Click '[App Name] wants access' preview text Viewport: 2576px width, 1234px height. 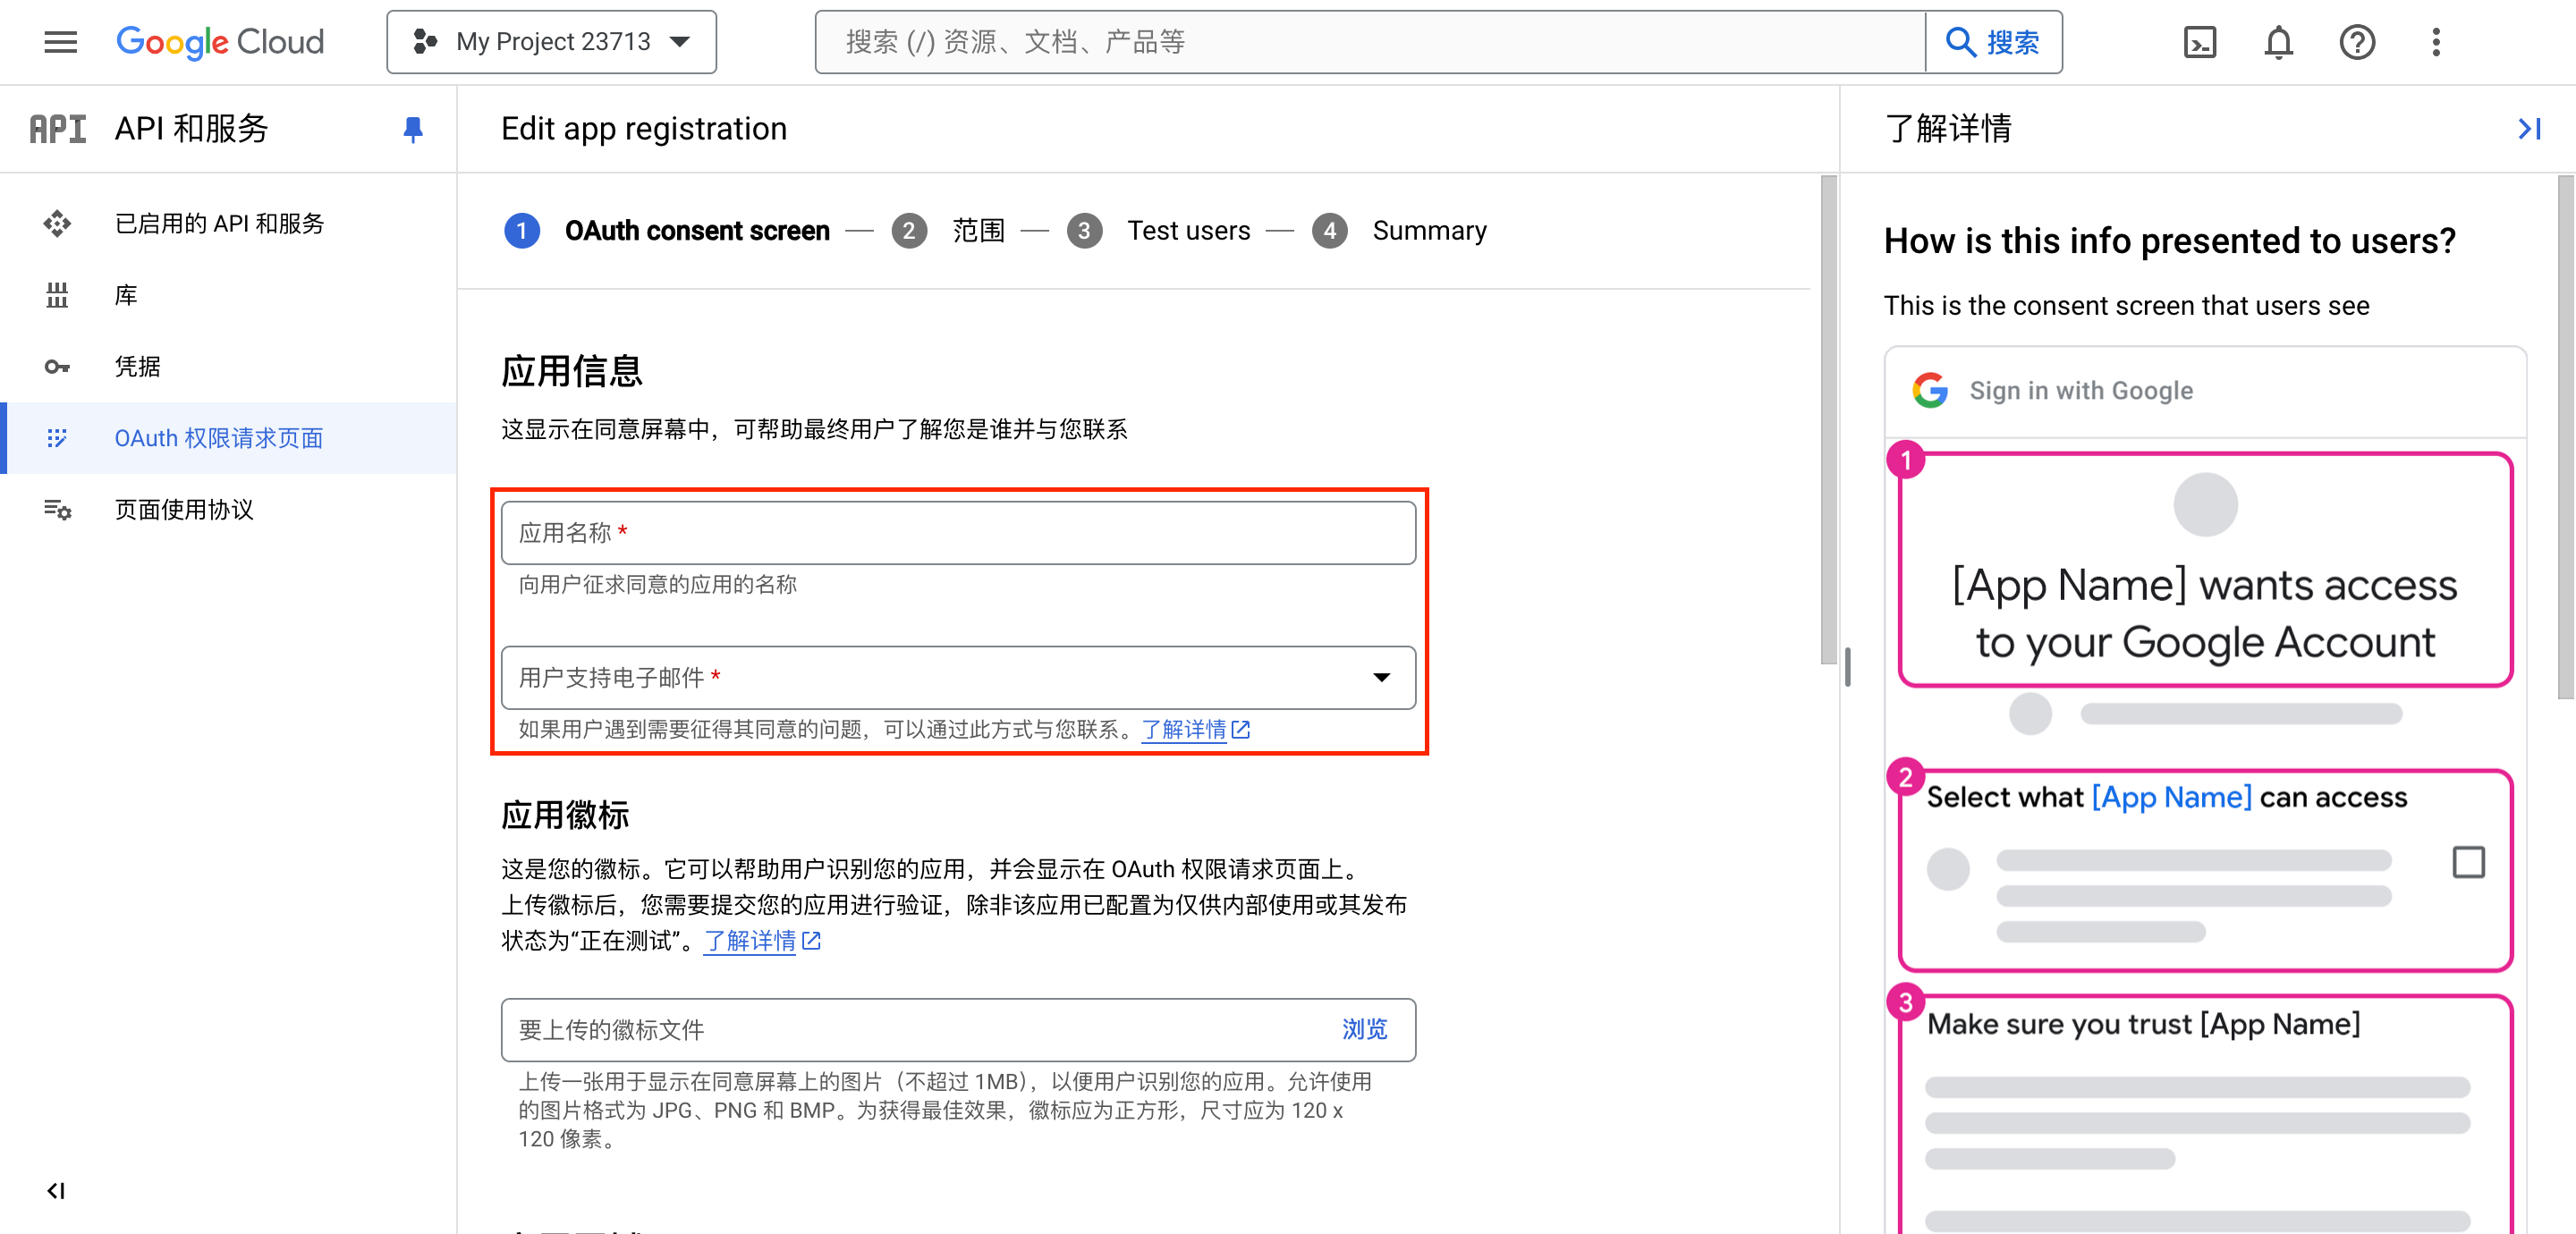click(2204, 584)
